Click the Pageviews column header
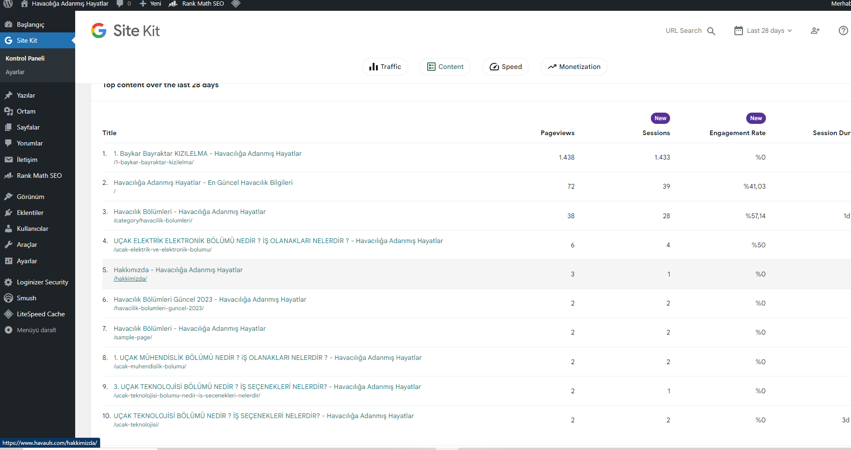 pyautogui.click(x=557, y=133)
